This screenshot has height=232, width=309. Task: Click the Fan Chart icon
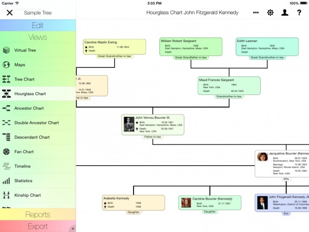tap(6, 152)
